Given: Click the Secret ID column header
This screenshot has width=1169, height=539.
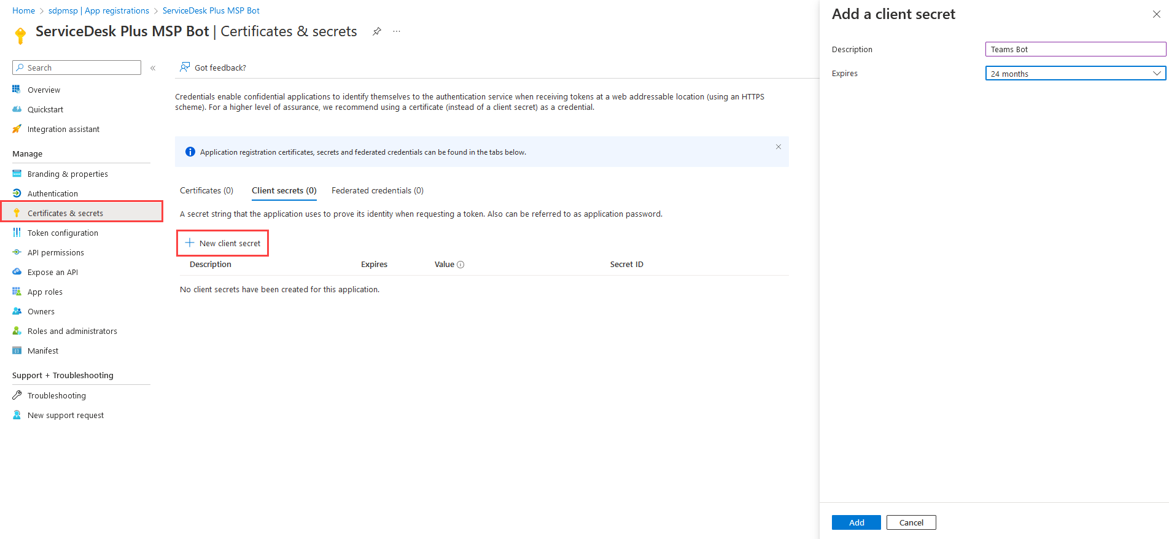Looking at the screenshot, I should [627, 265].
